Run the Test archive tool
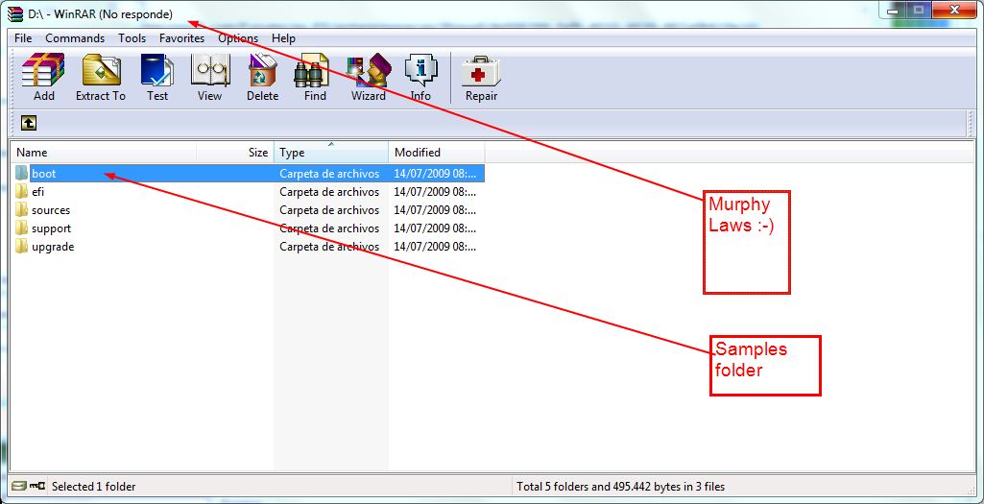Image resolution: width=984 pixels, height=504 pixels. point(157,77)
